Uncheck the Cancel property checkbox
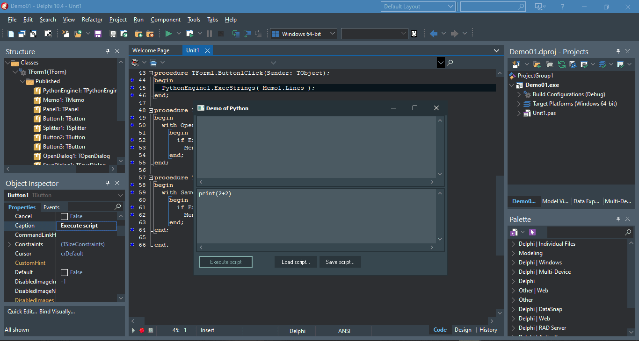 click(64, 216)
